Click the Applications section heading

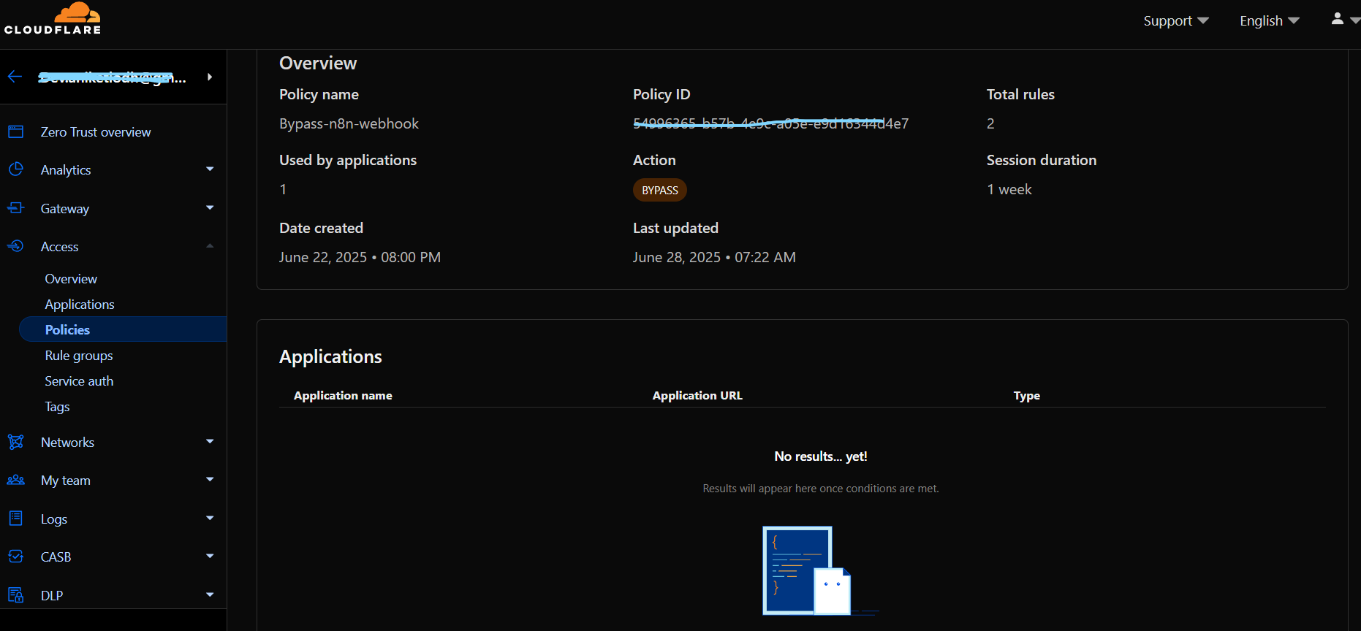pyautogui.click(x=330, y=356)
